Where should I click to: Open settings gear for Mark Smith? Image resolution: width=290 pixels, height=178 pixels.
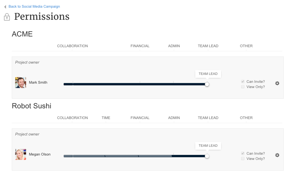click(277, 83)
